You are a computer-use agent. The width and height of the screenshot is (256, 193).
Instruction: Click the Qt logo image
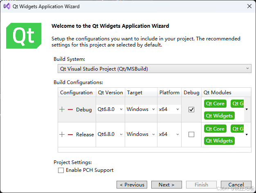pyautogui.click(x=24, y=35)
